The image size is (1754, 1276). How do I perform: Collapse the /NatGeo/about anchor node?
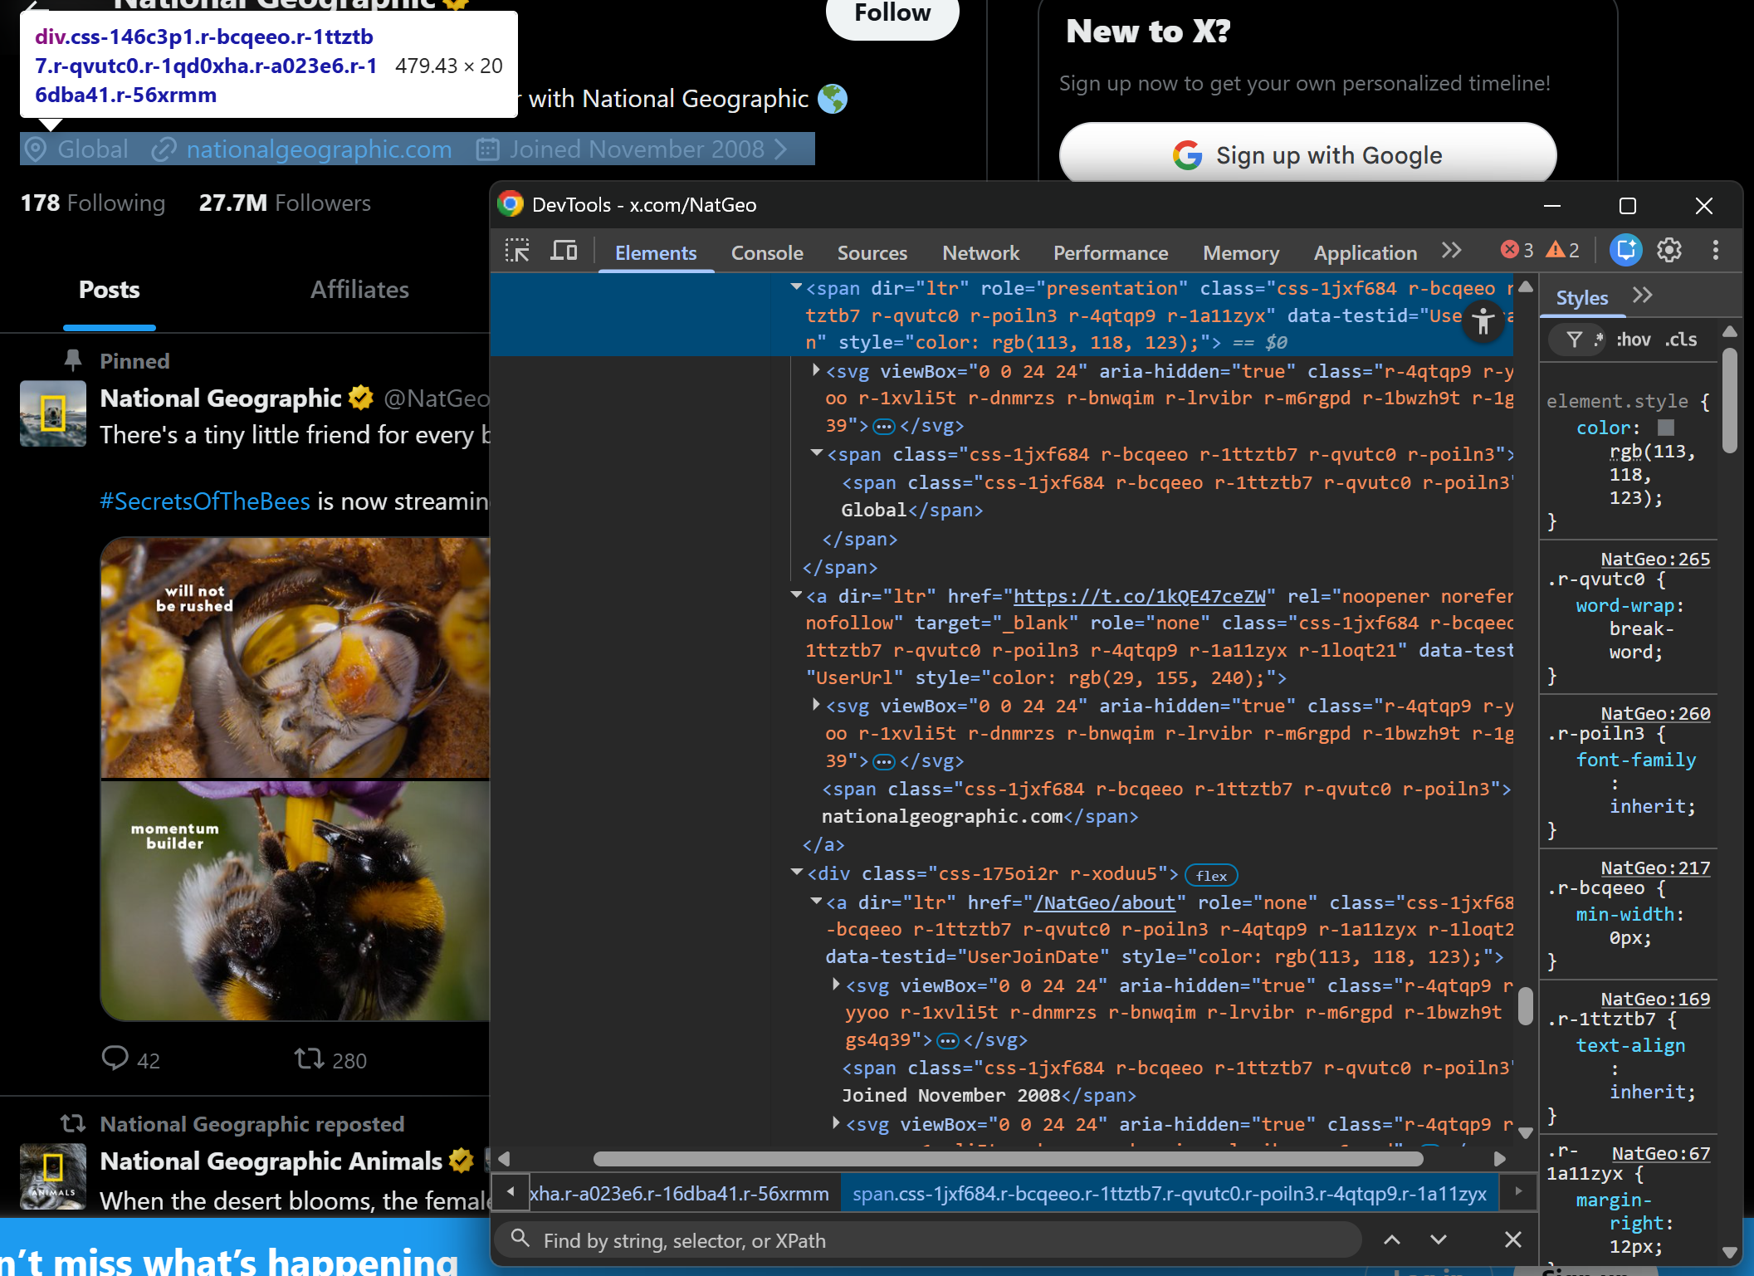816,902
